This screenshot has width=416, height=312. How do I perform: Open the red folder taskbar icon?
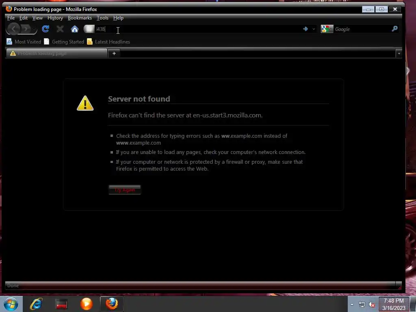click(61, 304)
